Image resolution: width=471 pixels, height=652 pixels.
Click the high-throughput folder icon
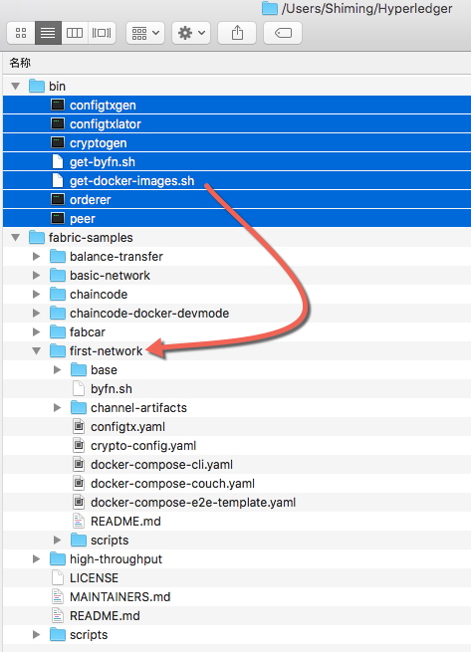point(58,559)
